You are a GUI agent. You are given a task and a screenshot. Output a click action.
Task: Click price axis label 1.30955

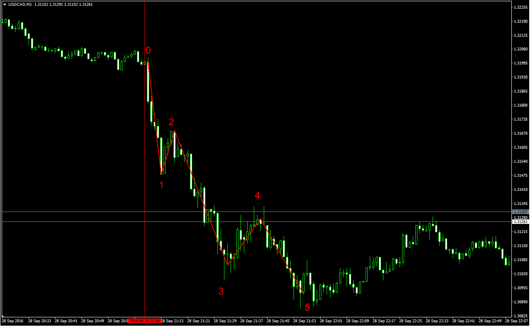pos(520,288)
